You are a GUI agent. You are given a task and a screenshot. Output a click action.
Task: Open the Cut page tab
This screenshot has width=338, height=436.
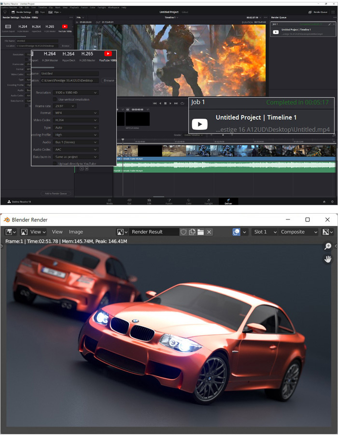(x=129, y=201)
